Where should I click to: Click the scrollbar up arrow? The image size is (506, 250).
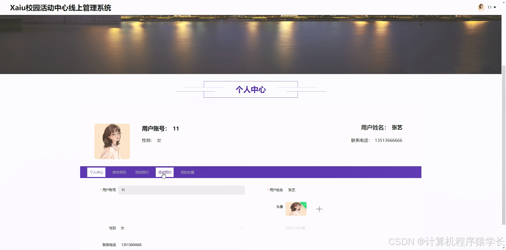[x=504, y=2]
